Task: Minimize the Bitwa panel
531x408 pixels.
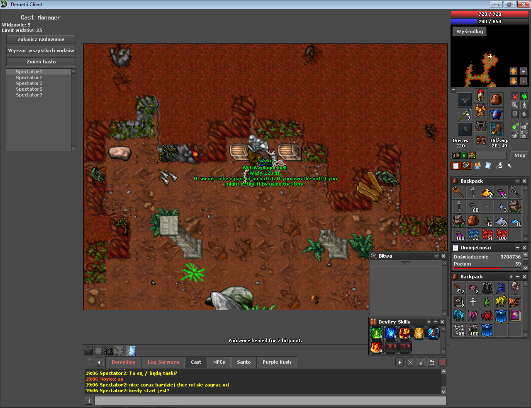Action: click(x=436, y=256)
